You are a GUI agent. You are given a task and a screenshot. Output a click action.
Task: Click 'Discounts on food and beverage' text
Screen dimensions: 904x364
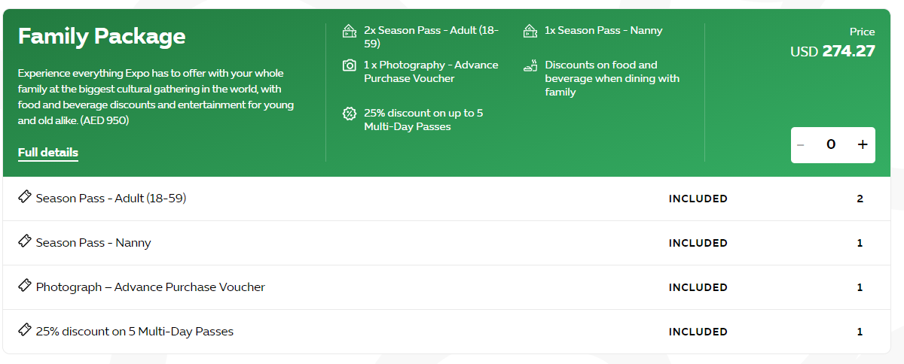(x=612, y=78)
